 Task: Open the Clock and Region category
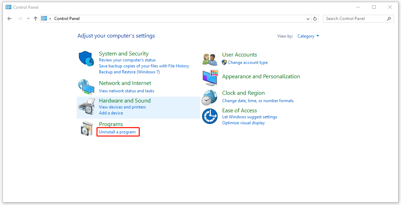[x=243, y=93]
